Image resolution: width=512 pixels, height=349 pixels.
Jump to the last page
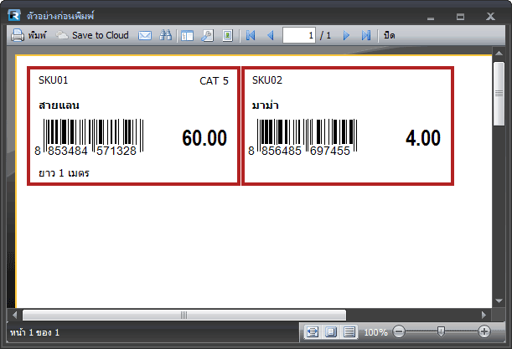pos(366,36)
